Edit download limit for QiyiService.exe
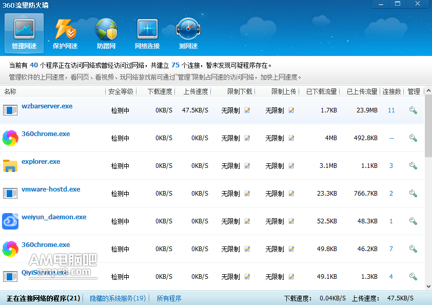The width and height of the screenshot is (432, 305). 247,277
